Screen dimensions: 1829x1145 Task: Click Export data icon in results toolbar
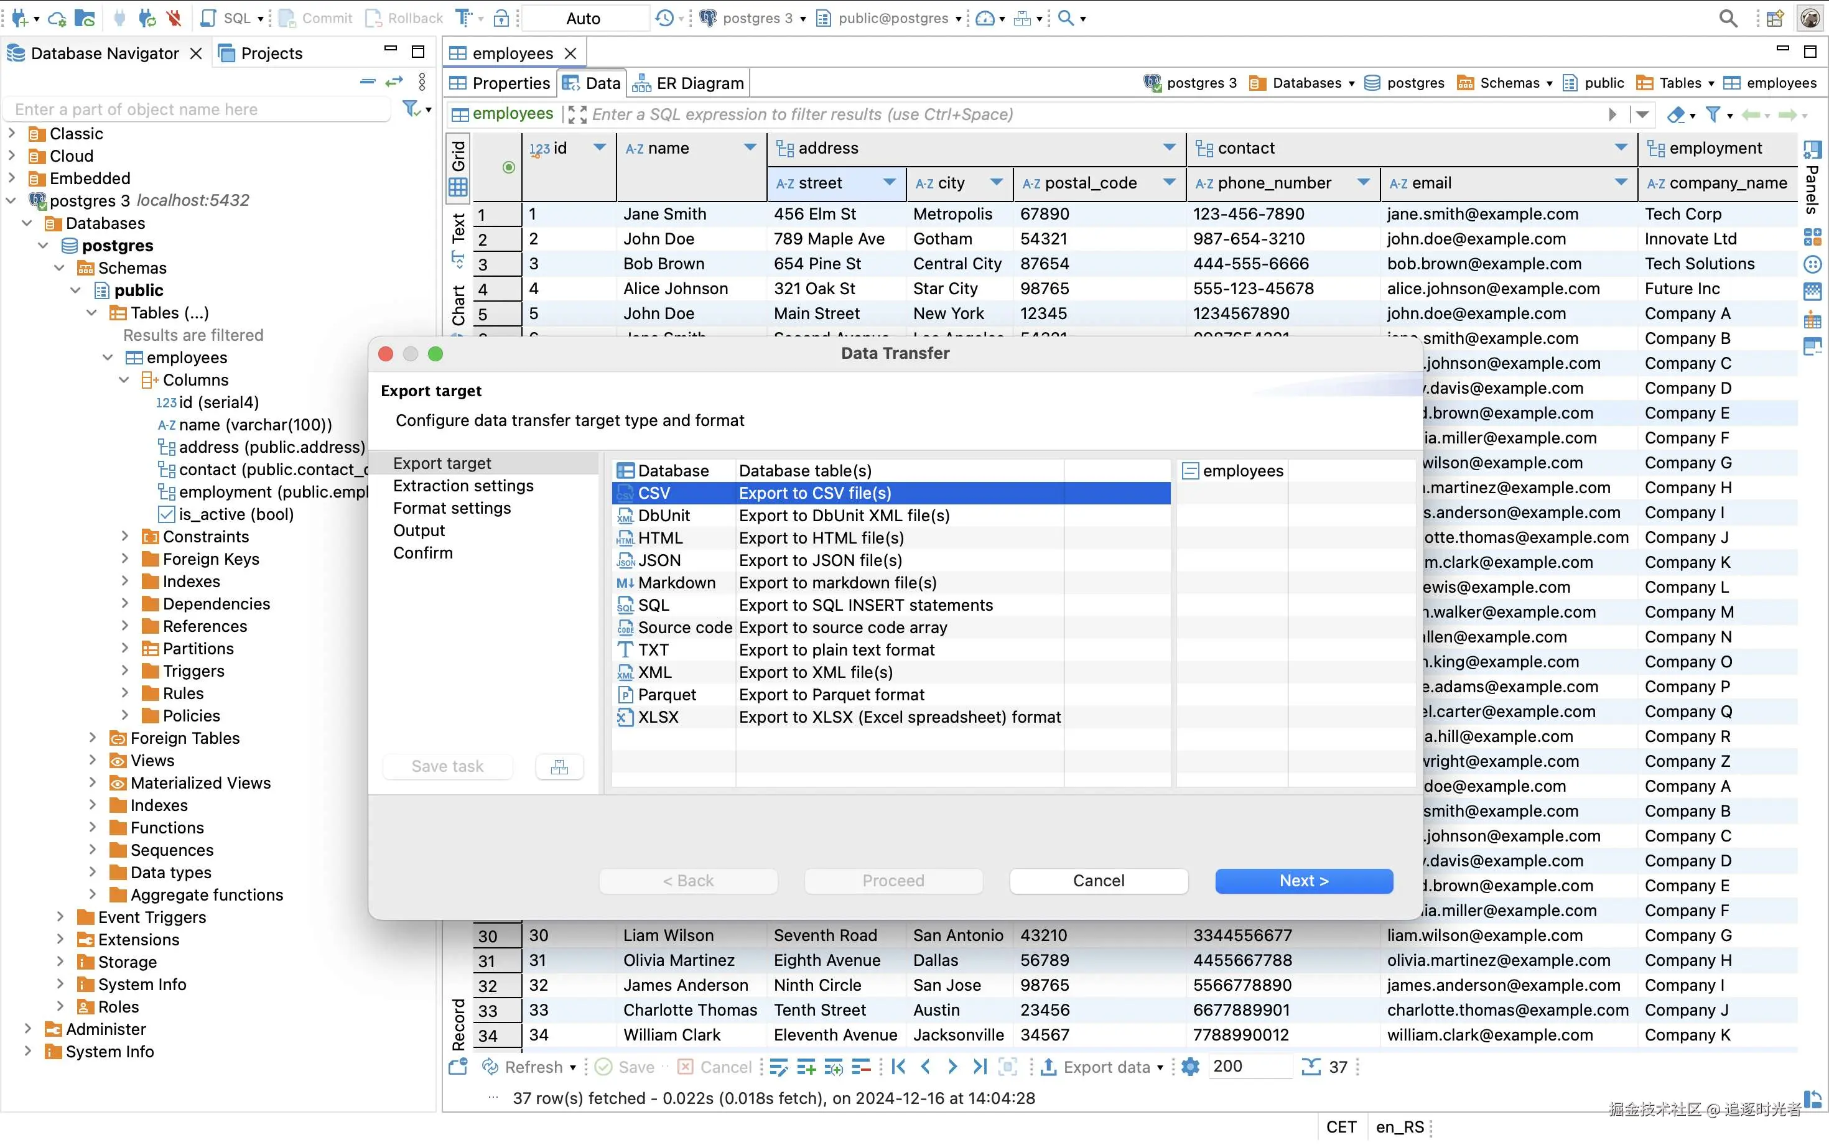click(x=1049, y=1067)
